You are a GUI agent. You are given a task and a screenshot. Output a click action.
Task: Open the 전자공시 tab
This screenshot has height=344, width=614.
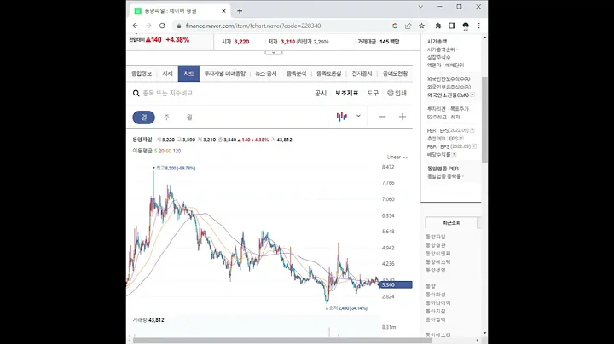tap(362, 73)
